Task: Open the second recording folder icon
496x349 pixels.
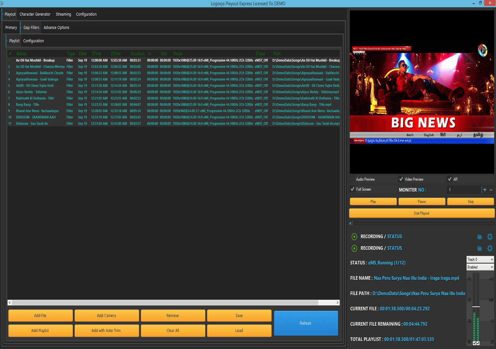Action: pos(479,249)
